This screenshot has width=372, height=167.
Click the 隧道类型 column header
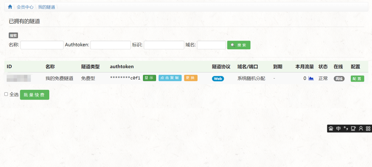point(90,67)
